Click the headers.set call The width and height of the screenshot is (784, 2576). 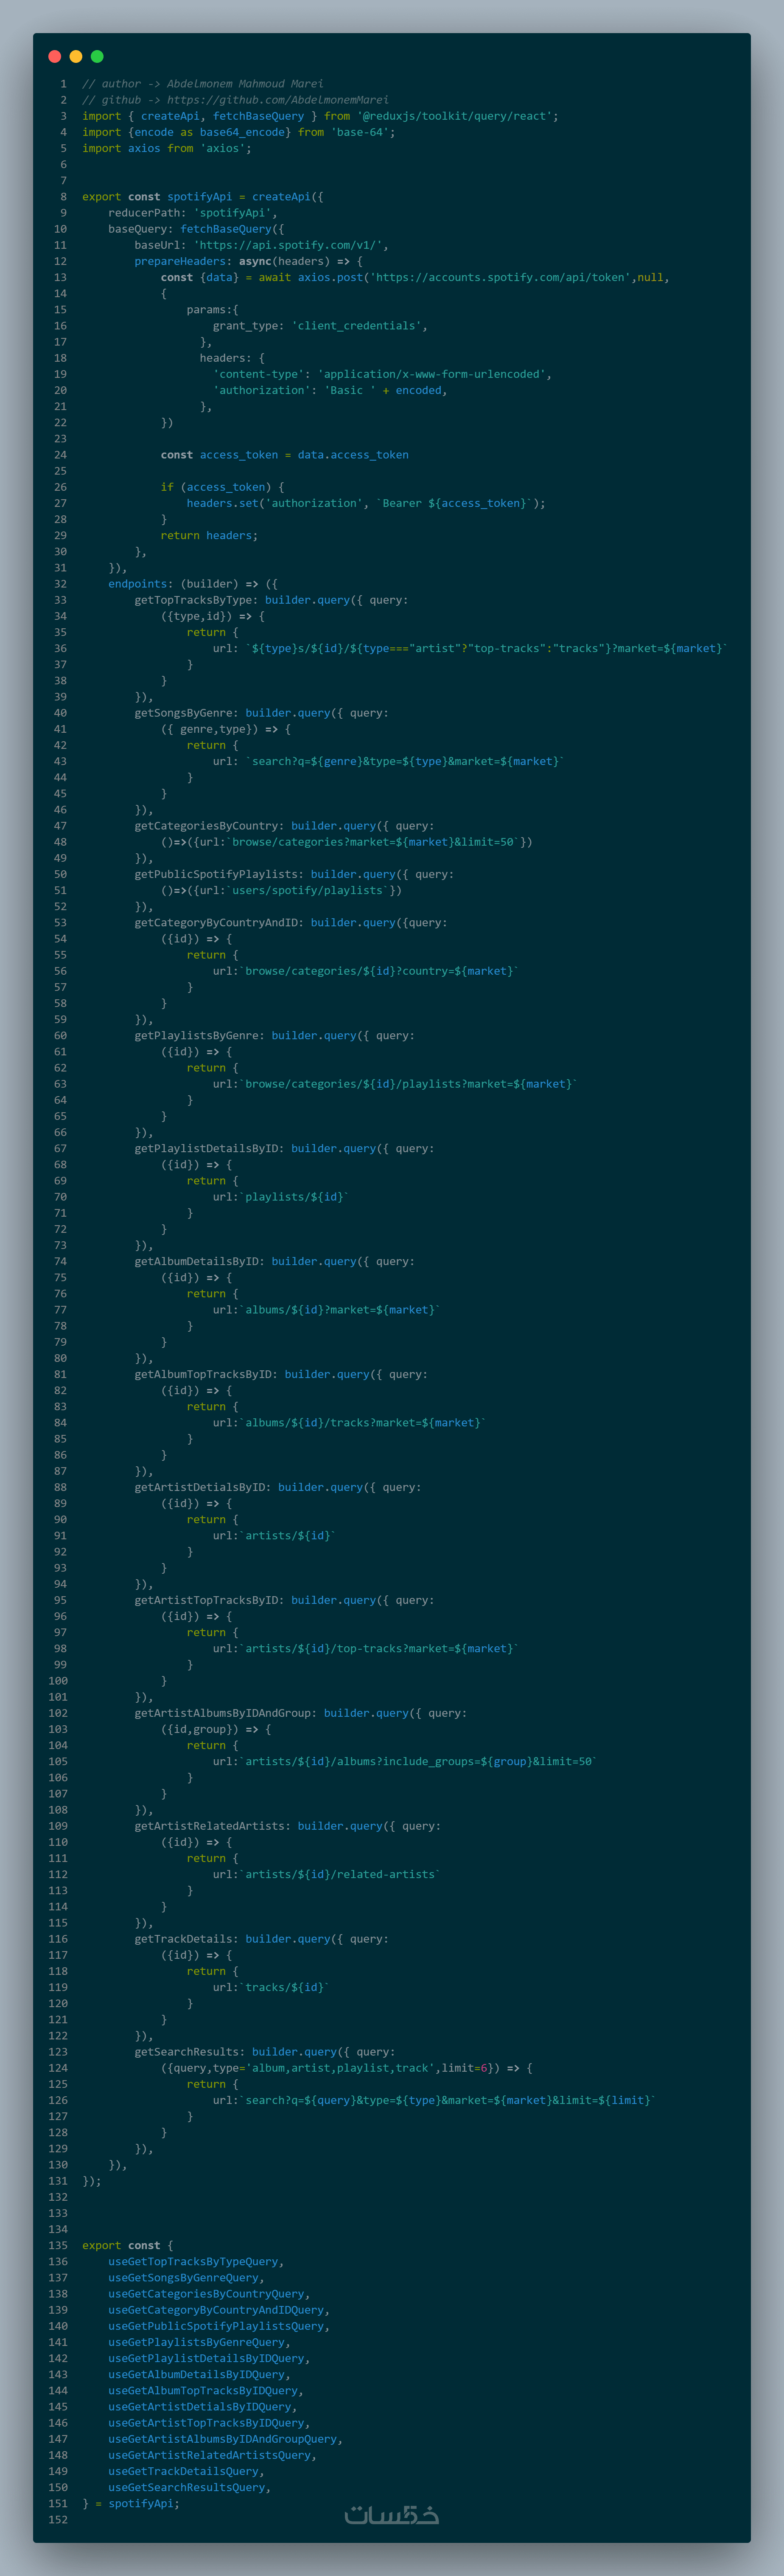[x=223, y=503]
